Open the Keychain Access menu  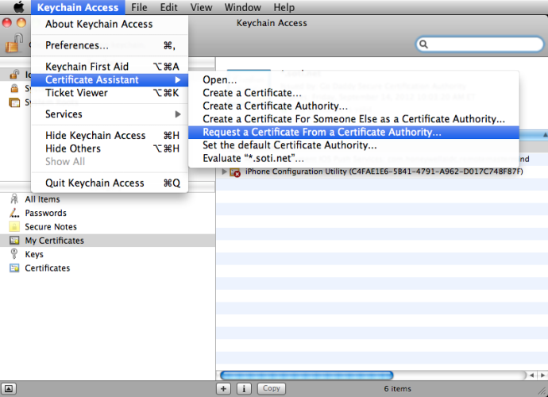[78, 7]
